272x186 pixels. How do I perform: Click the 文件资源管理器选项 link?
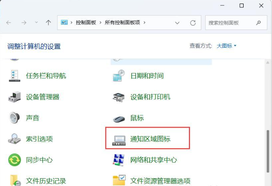click(x=160, y=181)
